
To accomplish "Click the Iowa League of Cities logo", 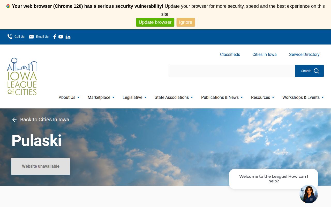I will pyautogui.click(x=22, y=76).
